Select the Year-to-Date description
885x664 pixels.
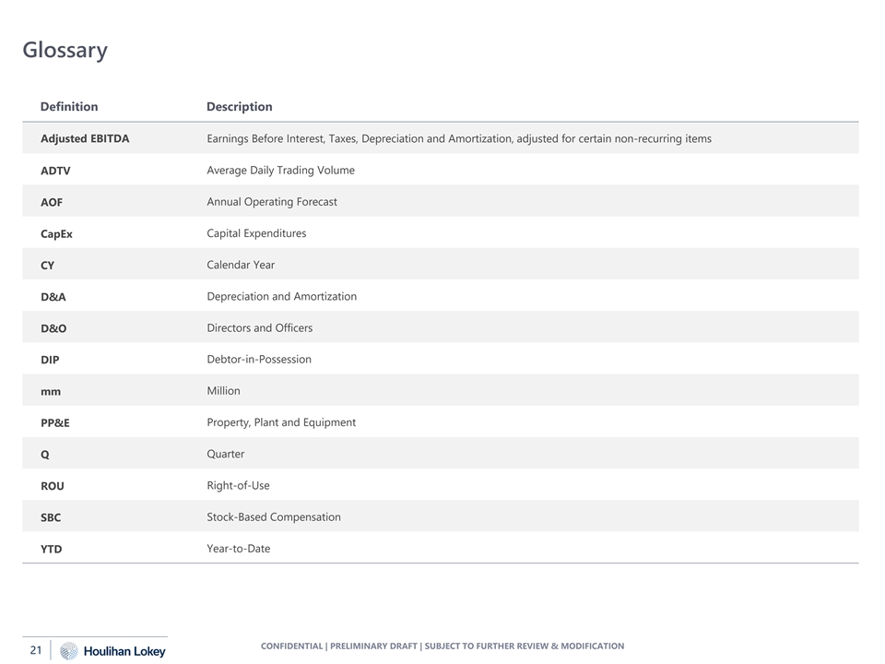[239, 549]
